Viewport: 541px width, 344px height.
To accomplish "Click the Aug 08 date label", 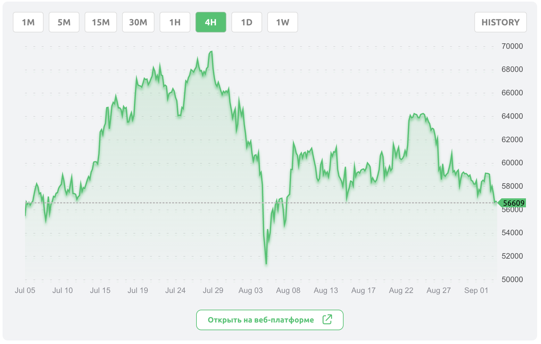I will [x=288, y=290].
